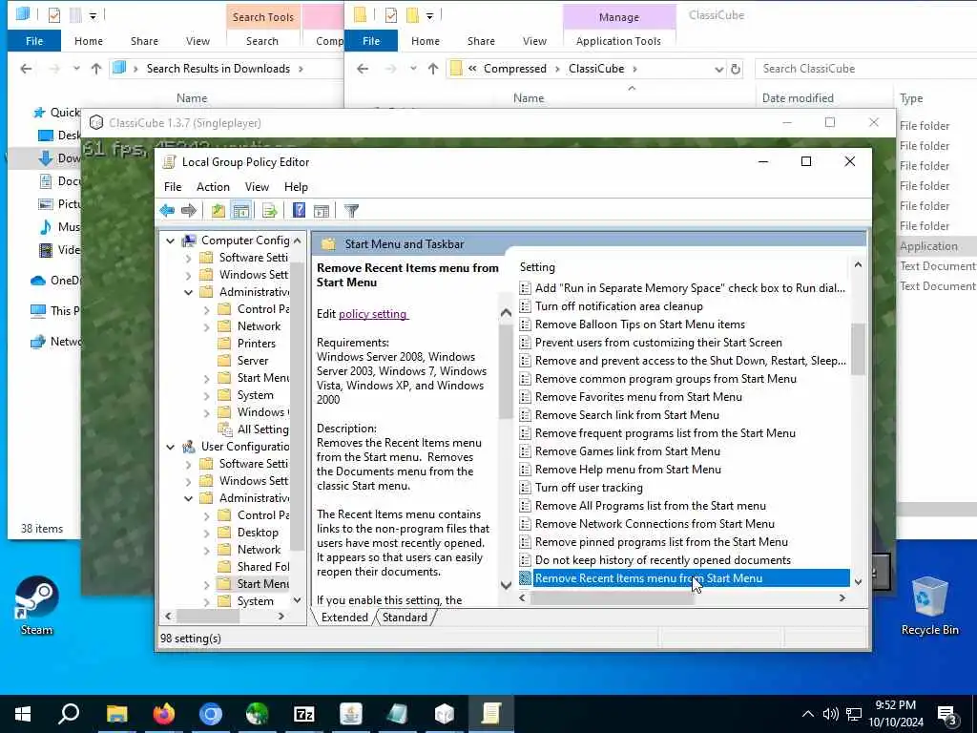Viewport: 977px width, 733px height.
Task: Click the Search ClassiCube input field
Action: point(866,69)
